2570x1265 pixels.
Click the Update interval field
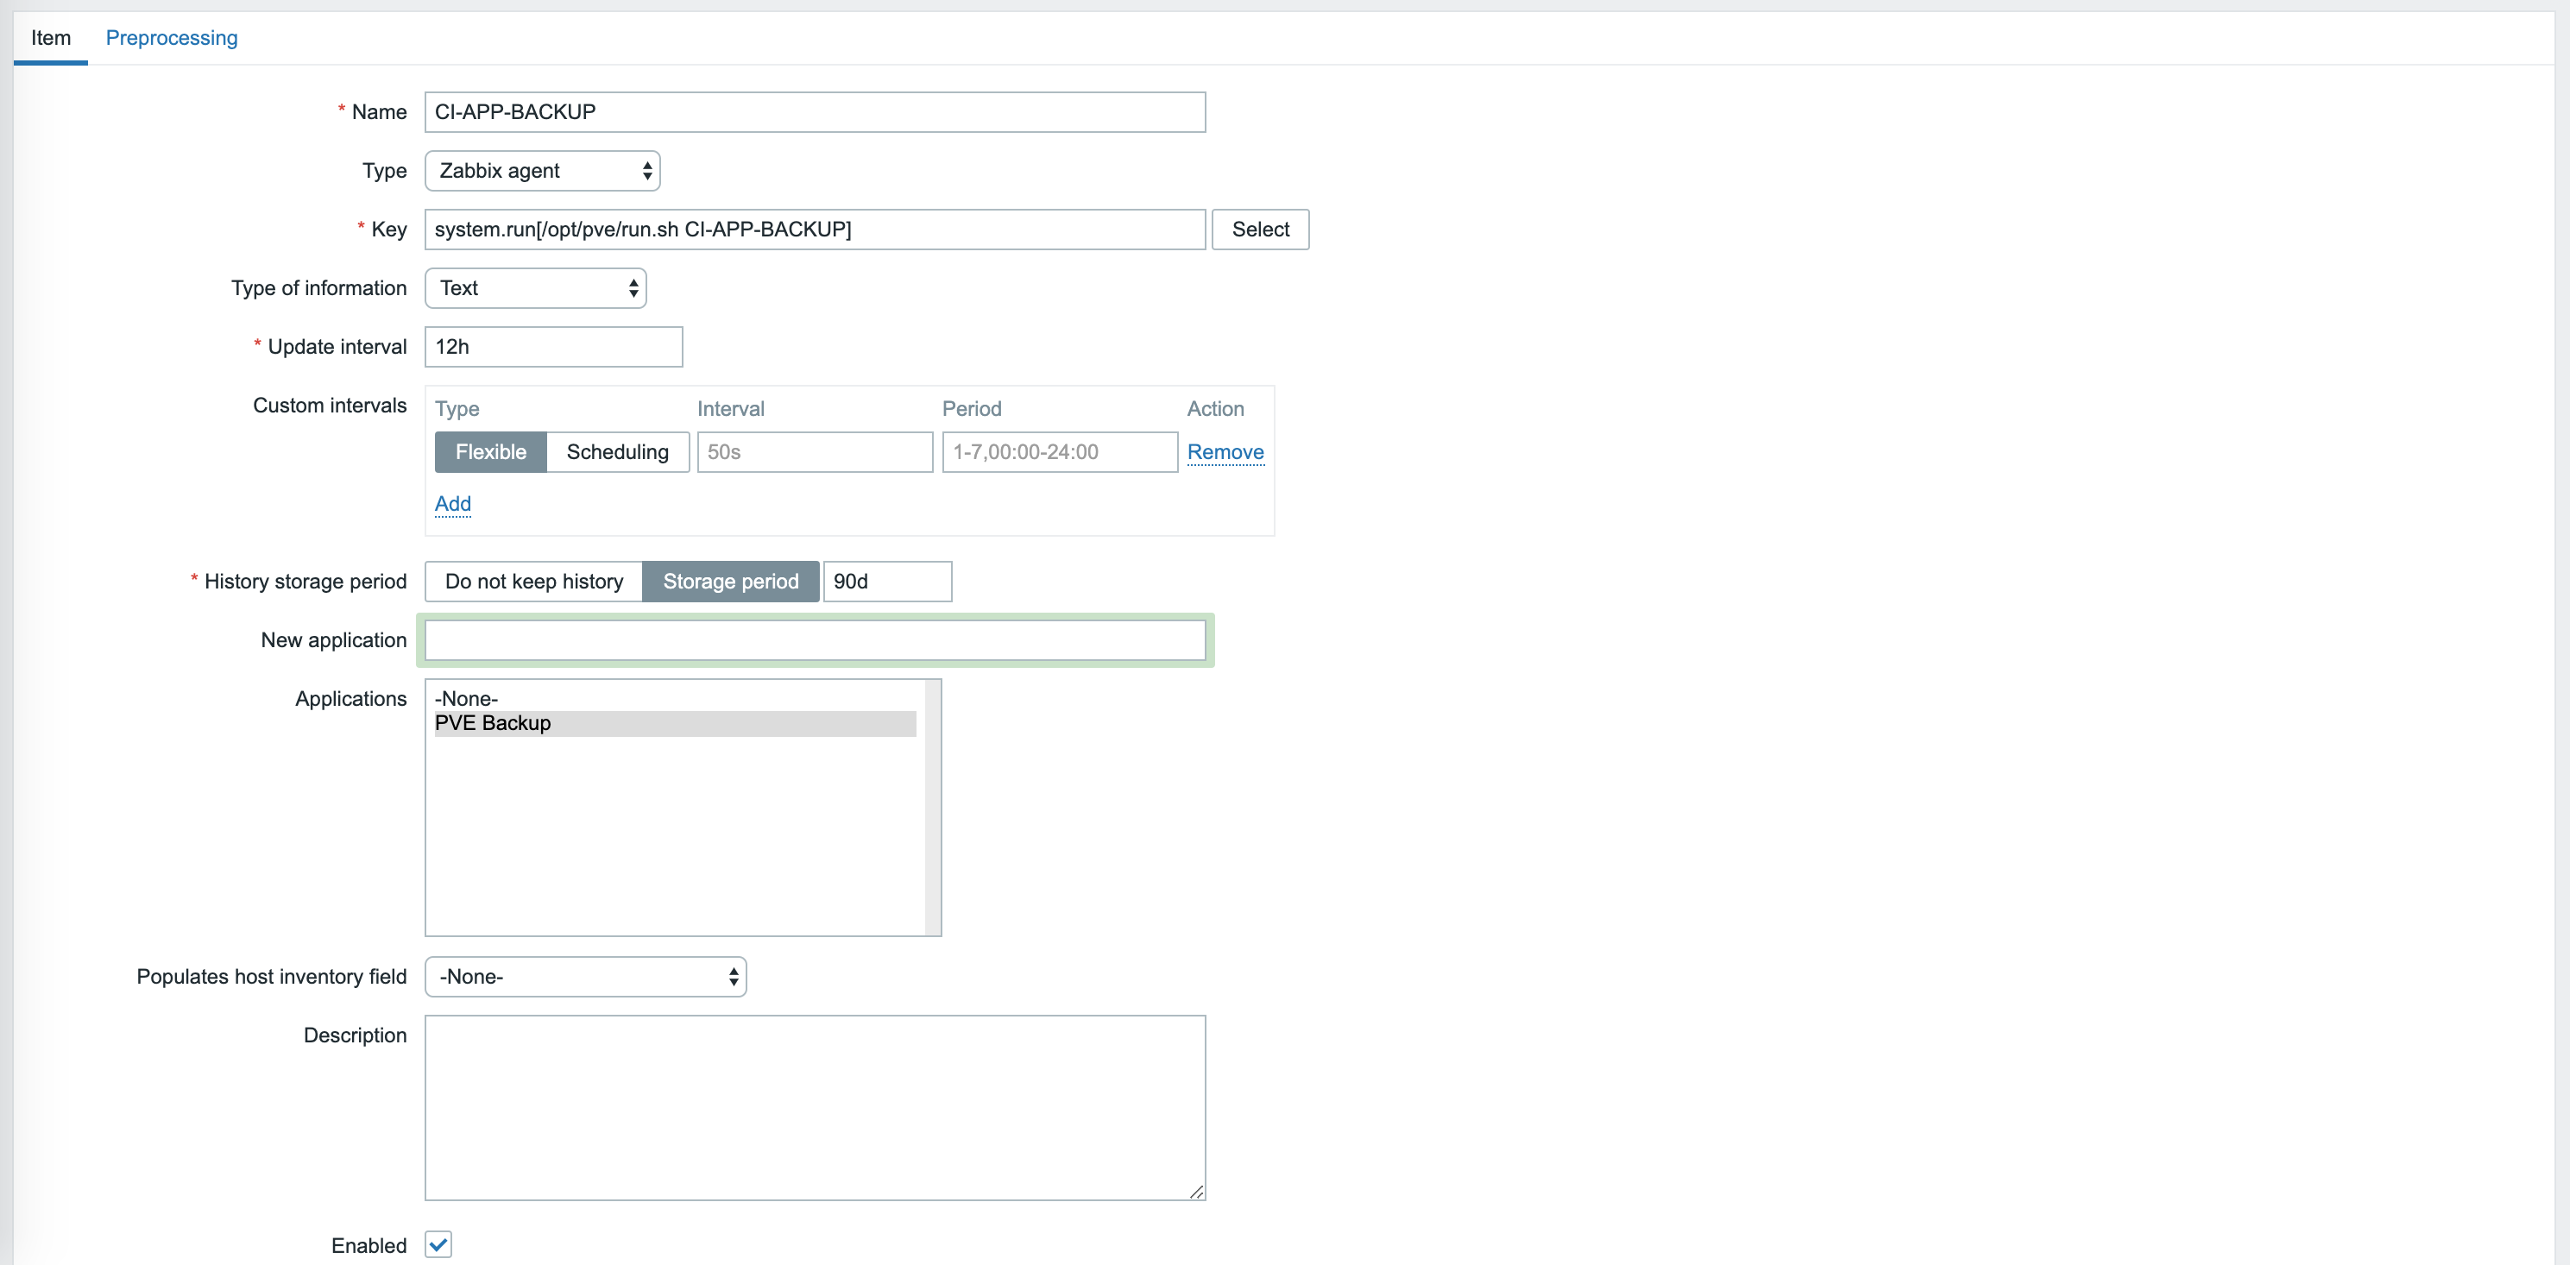coord(552,347)
